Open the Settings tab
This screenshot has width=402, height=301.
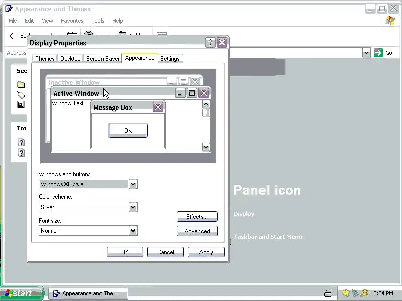pos(170,59)
